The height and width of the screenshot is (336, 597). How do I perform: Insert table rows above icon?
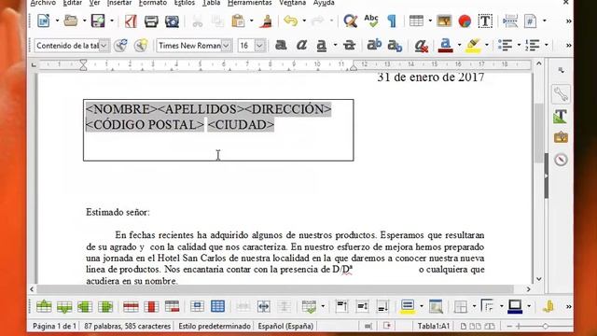click(x=44, y=306)
